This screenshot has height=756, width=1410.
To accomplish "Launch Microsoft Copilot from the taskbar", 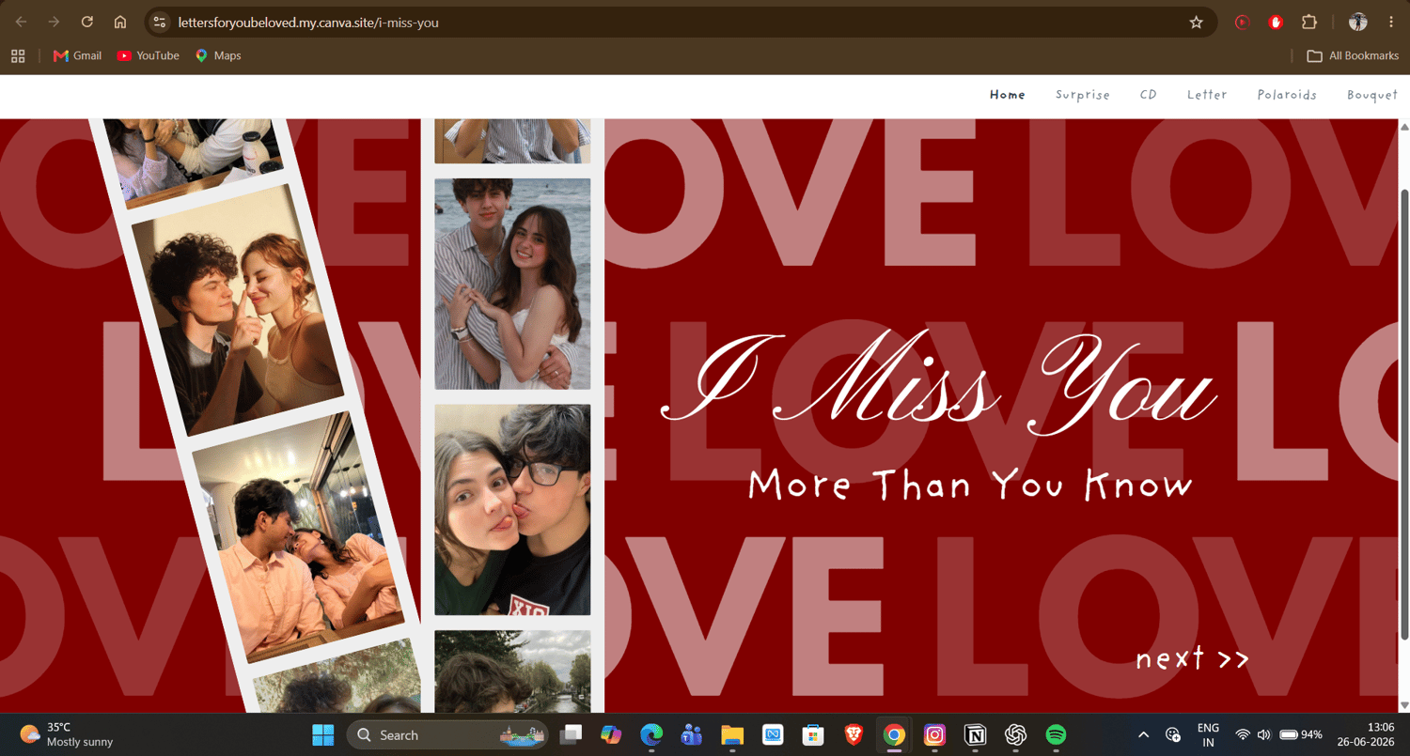I will 611,735.
